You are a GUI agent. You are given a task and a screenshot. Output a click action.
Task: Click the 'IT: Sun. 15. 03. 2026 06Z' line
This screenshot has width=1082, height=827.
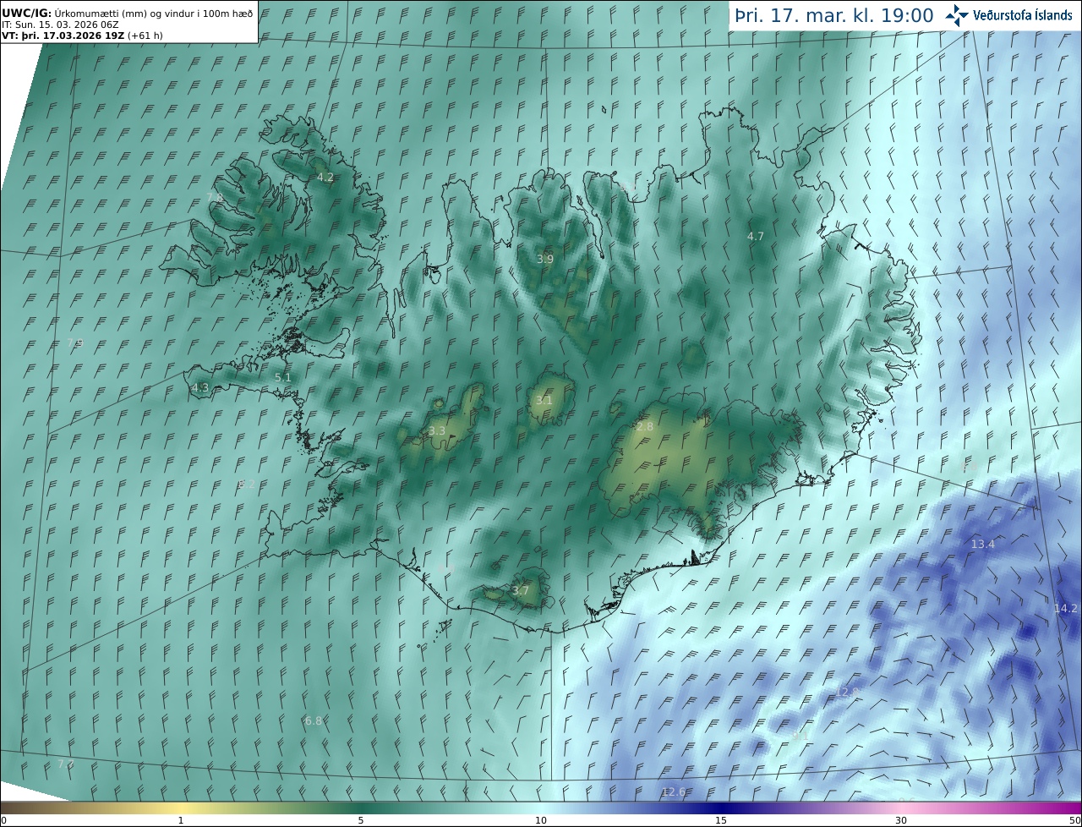tap(60, 25)
